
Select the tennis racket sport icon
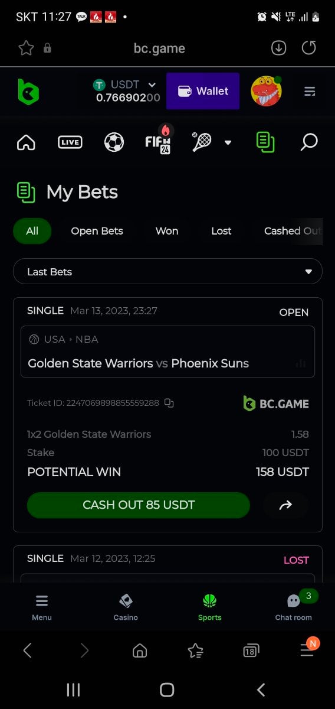click(x=202, y=142)
